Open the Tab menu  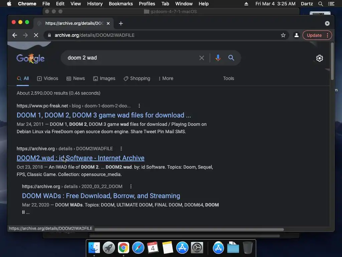coord(165,4)
